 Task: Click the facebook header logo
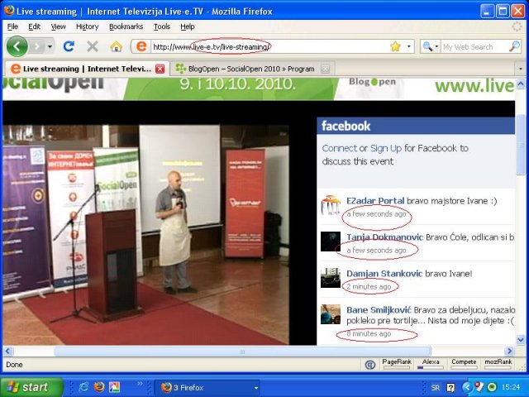(346, 126)
